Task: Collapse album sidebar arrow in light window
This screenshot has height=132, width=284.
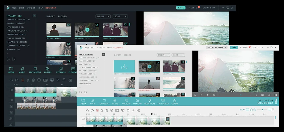Action: click(x=104, y=55)
